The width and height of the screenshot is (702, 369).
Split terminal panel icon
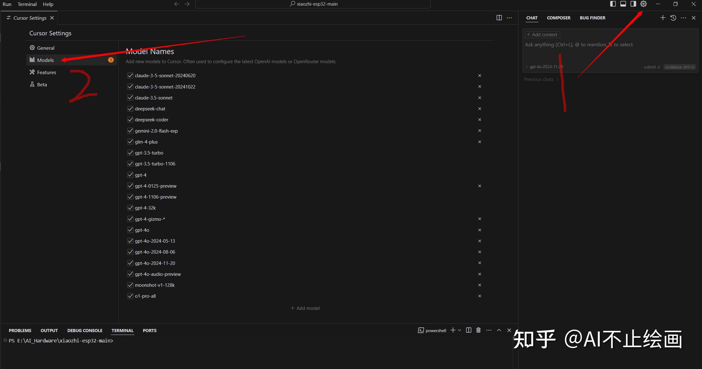[469, 330]
